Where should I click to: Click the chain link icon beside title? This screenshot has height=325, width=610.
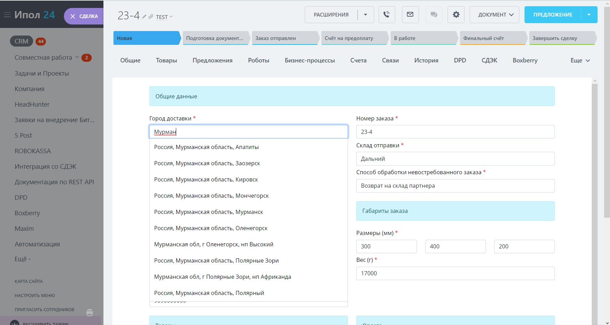point(151,17)
